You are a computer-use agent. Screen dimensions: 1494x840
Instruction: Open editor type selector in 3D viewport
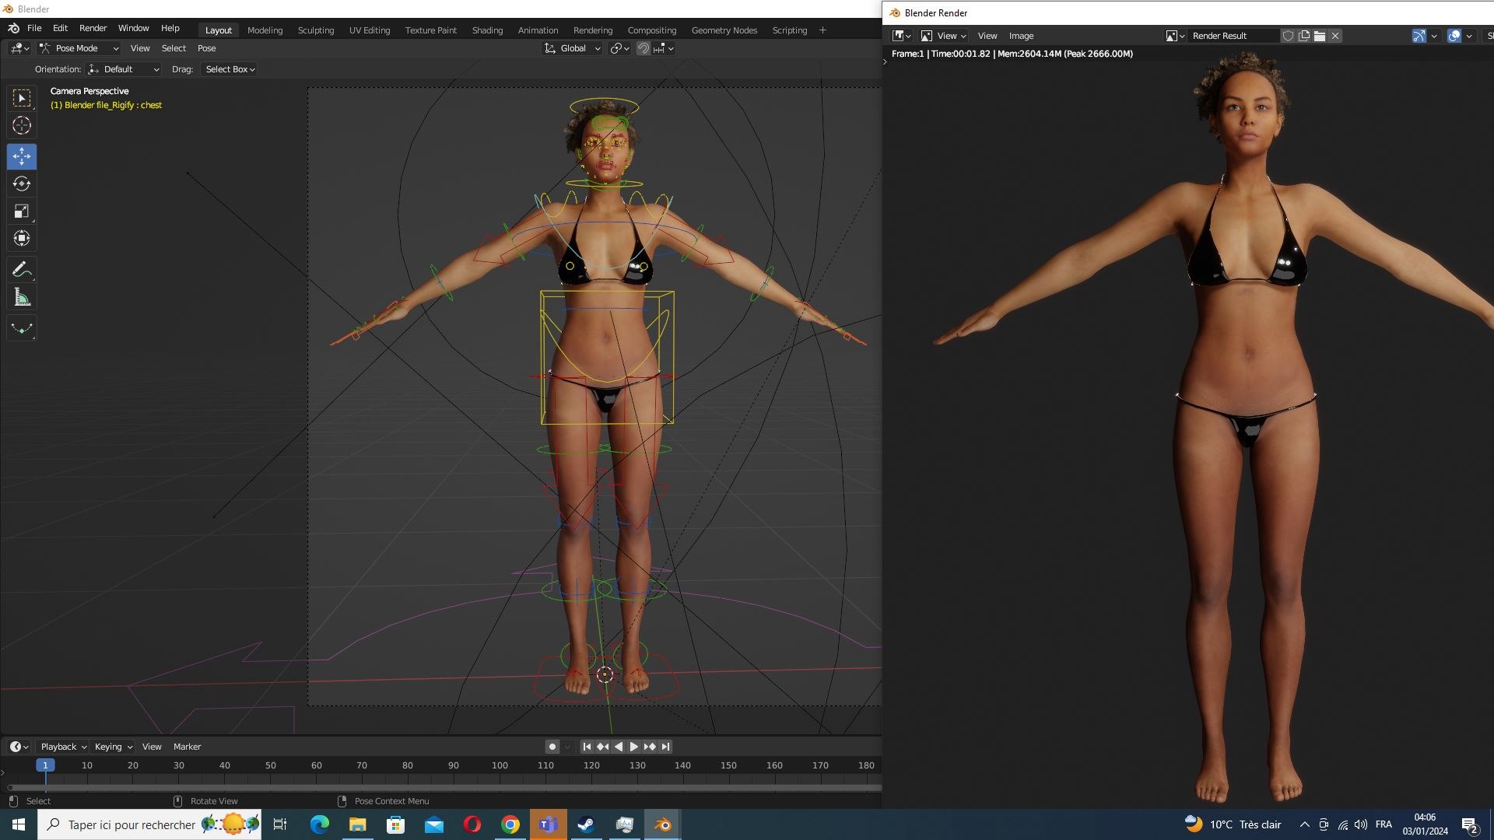pos(20,48)
